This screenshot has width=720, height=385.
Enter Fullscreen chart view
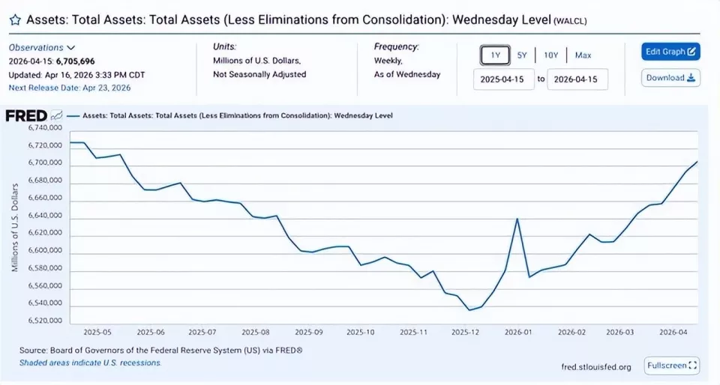[671, 366]
